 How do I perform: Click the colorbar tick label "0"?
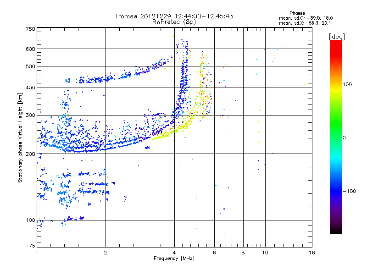[x=344, y=137]
